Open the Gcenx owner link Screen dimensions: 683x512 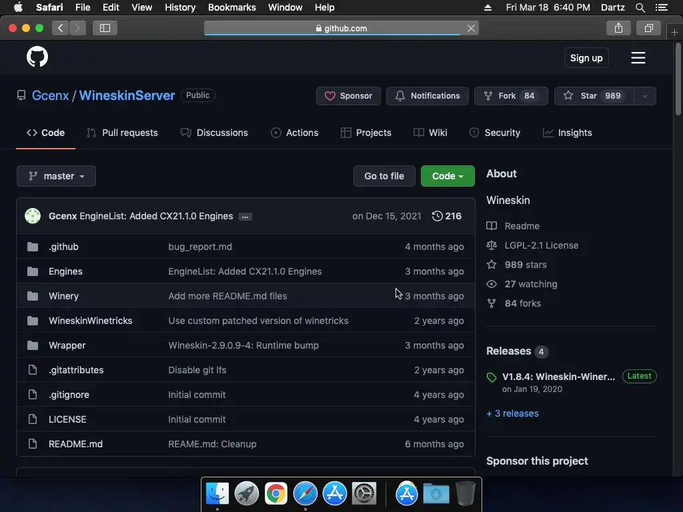pyautogui.click(x=51, y=95)
